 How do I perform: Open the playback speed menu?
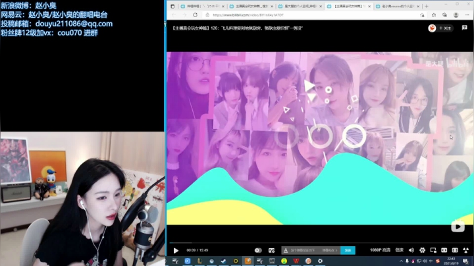pyautogui.click(x=400, y=250)
